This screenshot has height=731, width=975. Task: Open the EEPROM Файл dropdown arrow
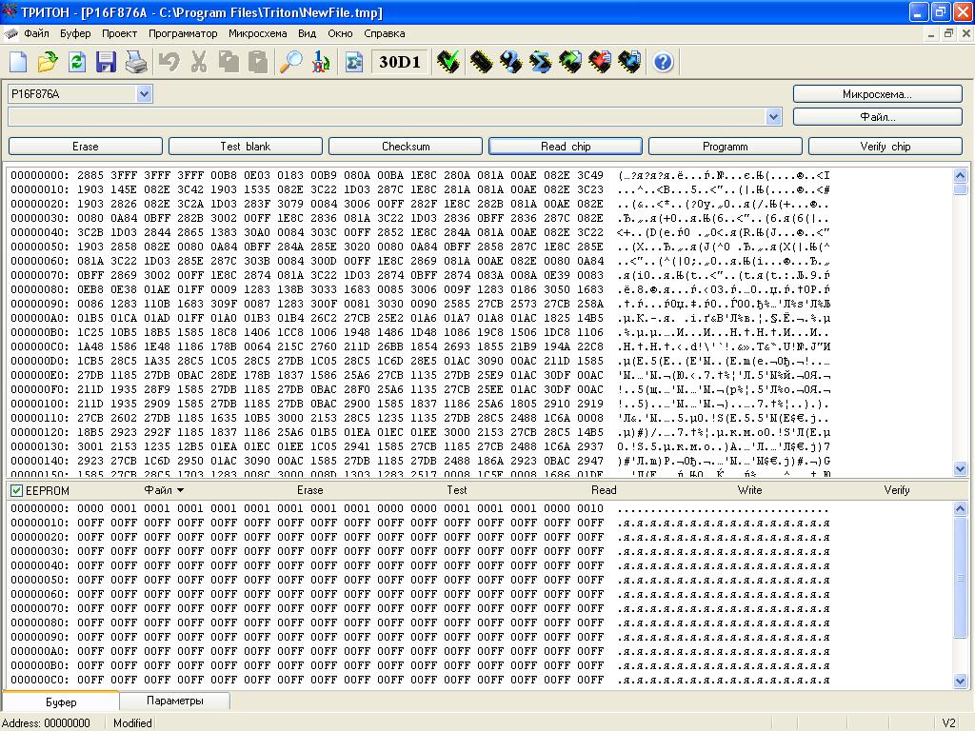click(x=180, y=491)
